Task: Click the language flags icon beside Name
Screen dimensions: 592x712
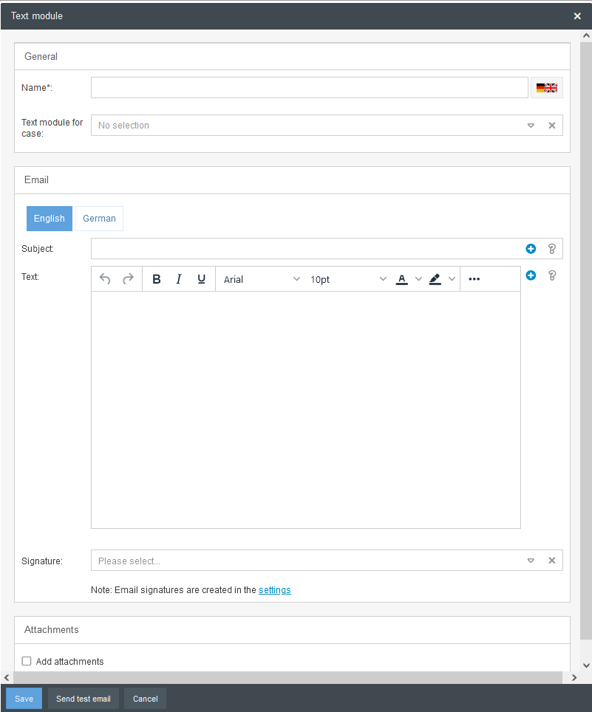Action: coord(547,88)
